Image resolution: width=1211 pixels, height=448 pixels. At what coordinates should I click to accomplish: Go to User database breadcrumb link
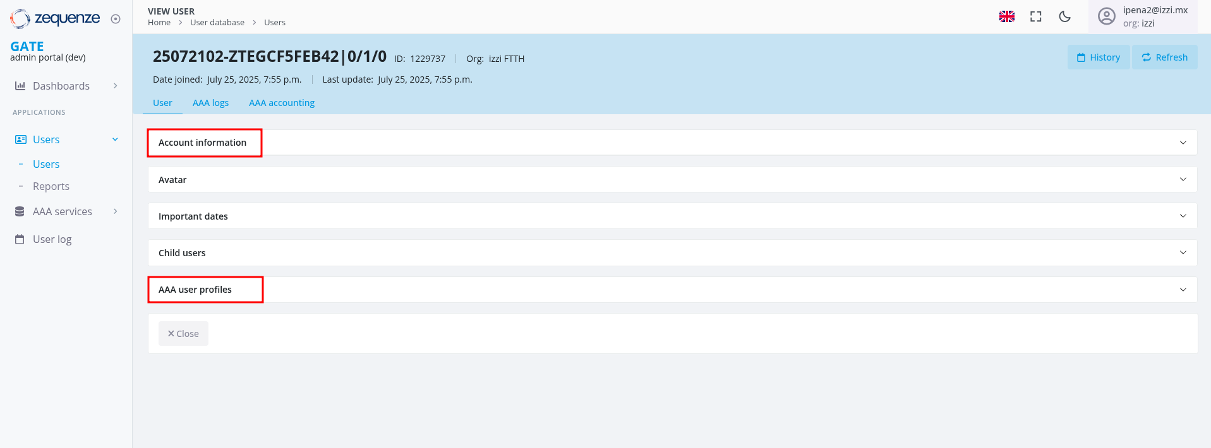(217, 23)
